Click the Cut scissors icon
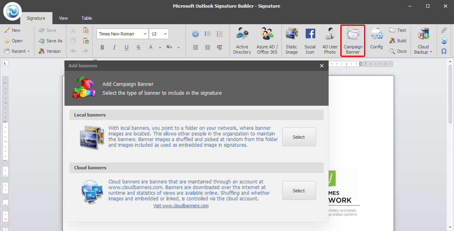Screen dimensions: 454x231 pos(73,30)
